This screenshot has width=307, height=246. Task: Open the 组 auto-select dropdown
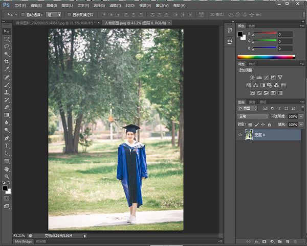[x=53, y=15]
